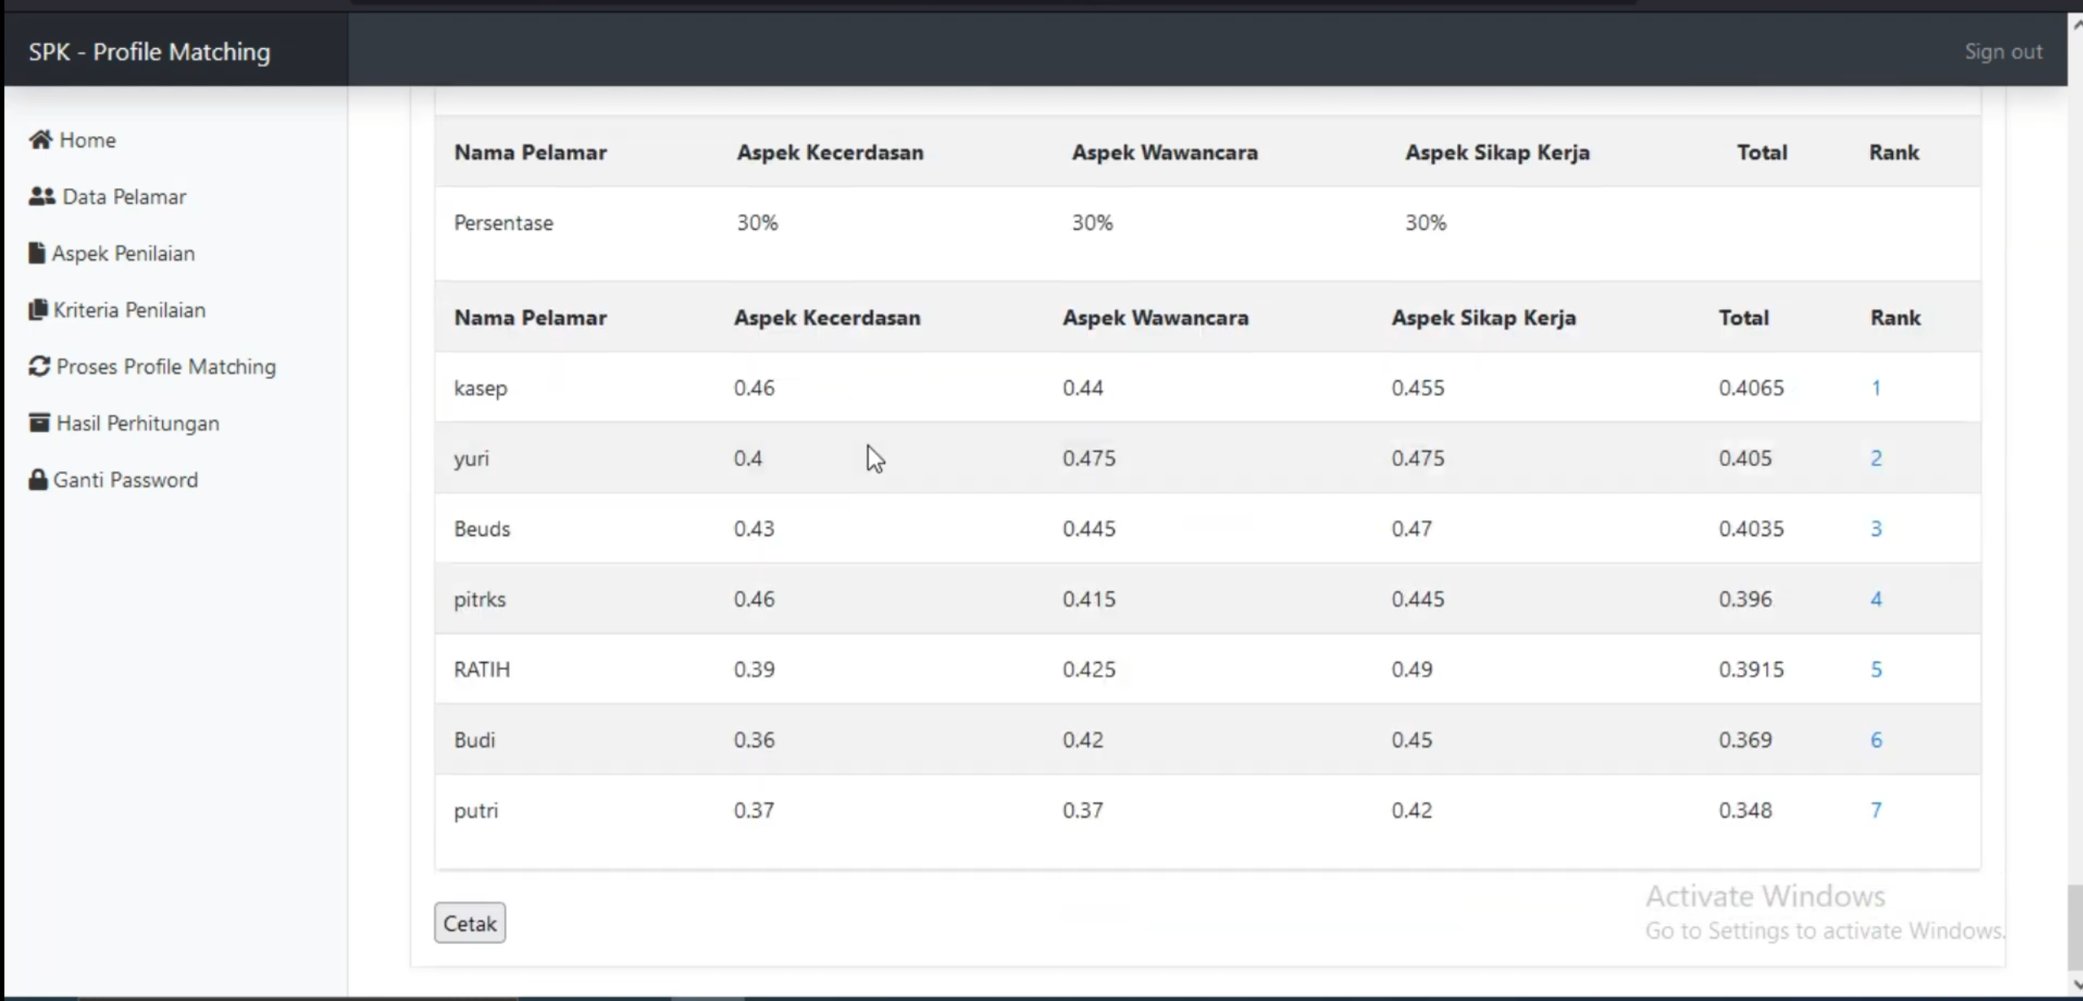The image size is (2083, 1001).
Task: Select the name cell 'kasep'
Action: [x=481, y=388]
